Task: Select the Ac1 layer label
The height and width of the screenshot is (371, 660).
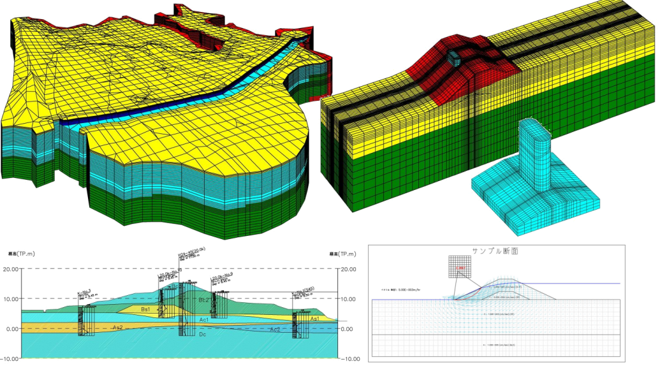Action: click(204, 319)
